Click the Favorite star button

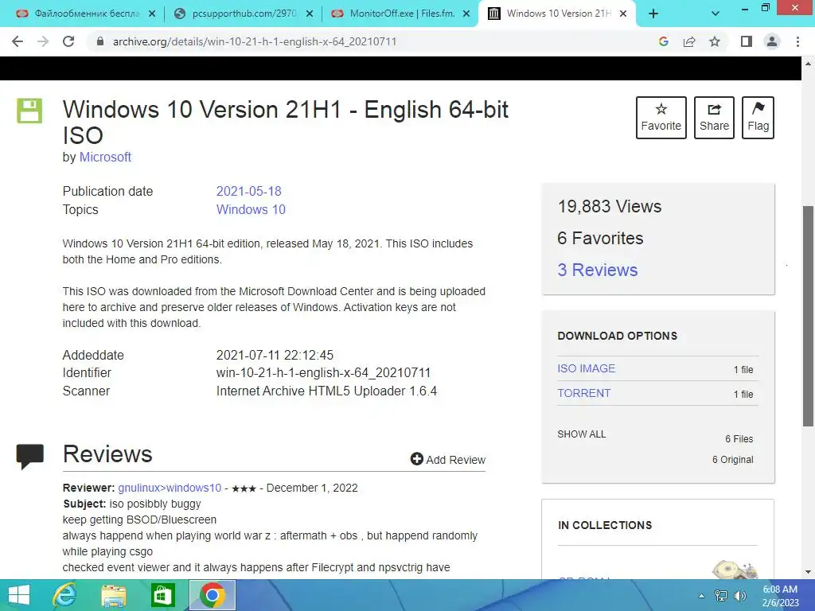click(x=661, y=118)
